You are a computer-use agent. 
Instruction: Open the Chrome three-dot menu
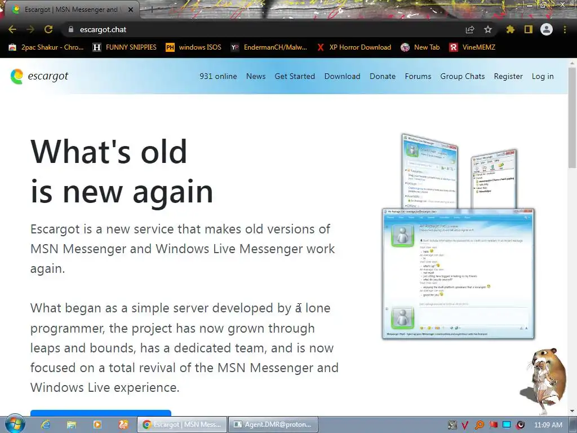click(565, 29)
